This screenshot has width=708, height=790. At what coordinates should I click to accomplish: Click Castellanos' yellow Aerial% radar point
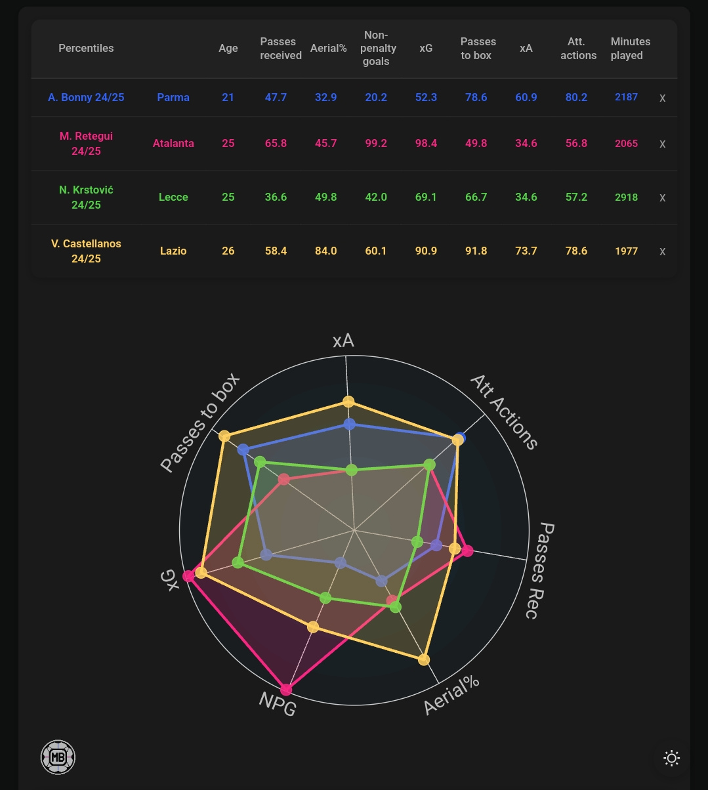424,659
